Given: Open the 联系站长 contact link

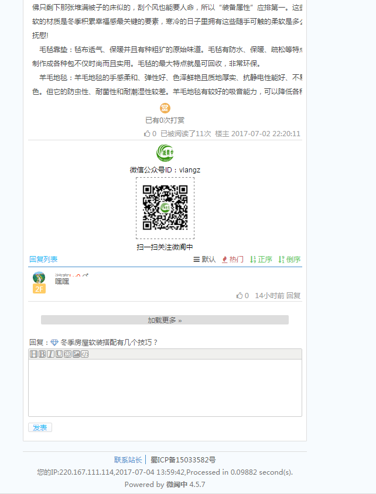Looking at the screenshot, I should tap(128, 460).
